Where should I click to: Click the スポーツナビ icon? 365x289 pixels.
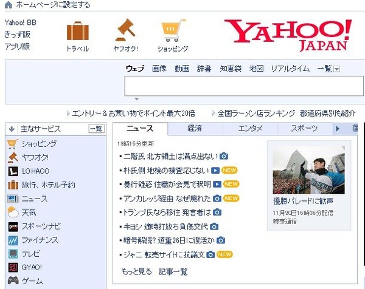click(13, 226)
